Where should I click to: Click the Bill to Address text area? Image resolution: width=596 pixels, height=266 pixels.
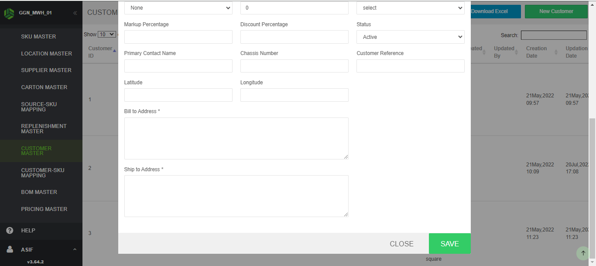[x=236, y=138]
